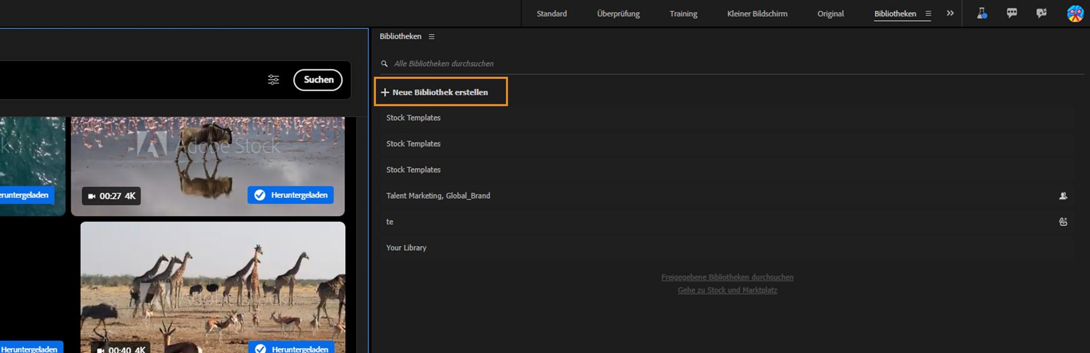The width and height of the screenshot is (1090, 353).
Task: Open Your Library in the list
Action: (727, 248)
